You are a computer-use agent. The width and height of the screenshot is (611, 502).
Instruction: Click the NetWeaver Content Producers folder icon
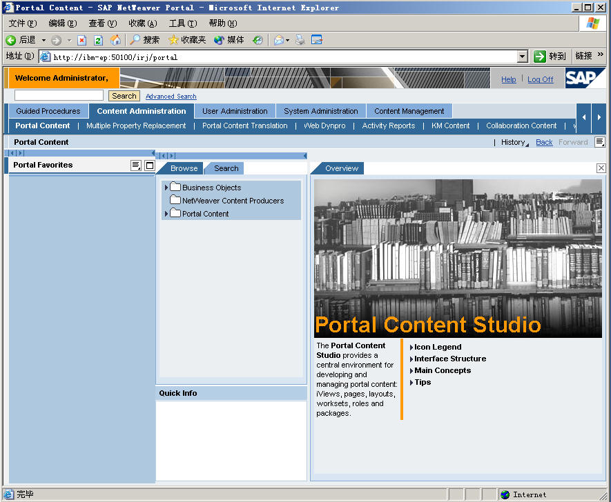coord(175,200)
